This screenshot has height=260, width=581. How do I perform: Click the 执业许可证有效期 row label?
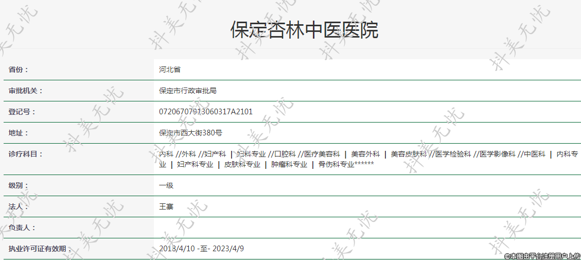(37, 249)
